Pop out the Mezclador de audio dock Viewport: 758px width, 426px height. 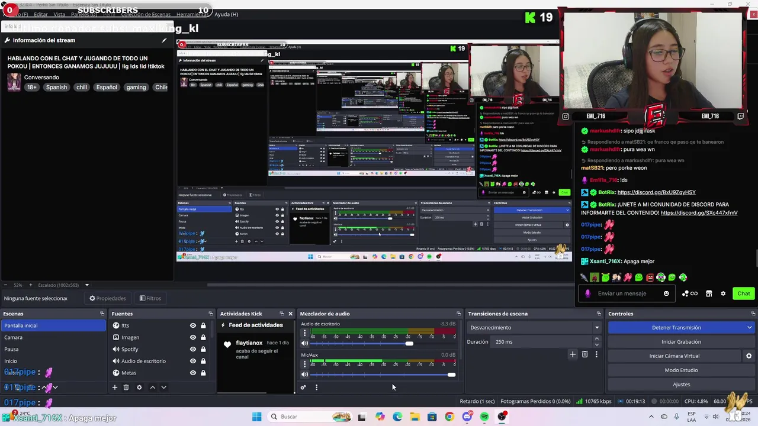click(x=458, y=314)
